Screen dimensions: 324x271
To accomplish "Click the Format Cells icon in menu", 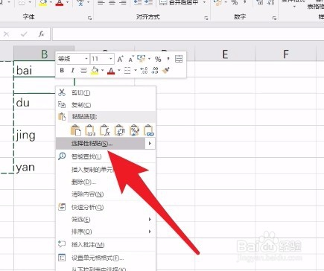I will coord(62,258).
